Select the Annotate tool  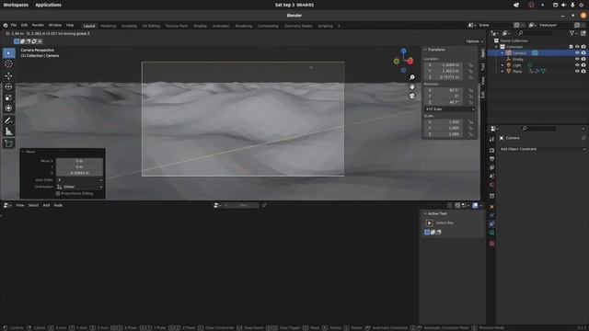pos(8,120)
